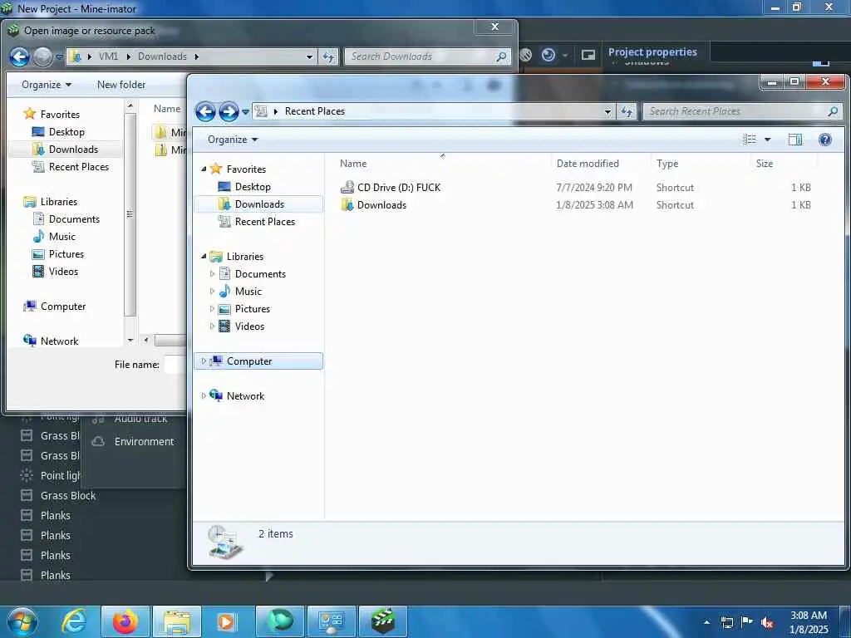Click New folder in Open dialog
Image resolution: width=851 pixels, height=638 pixels.
click(x=121, y=85)
